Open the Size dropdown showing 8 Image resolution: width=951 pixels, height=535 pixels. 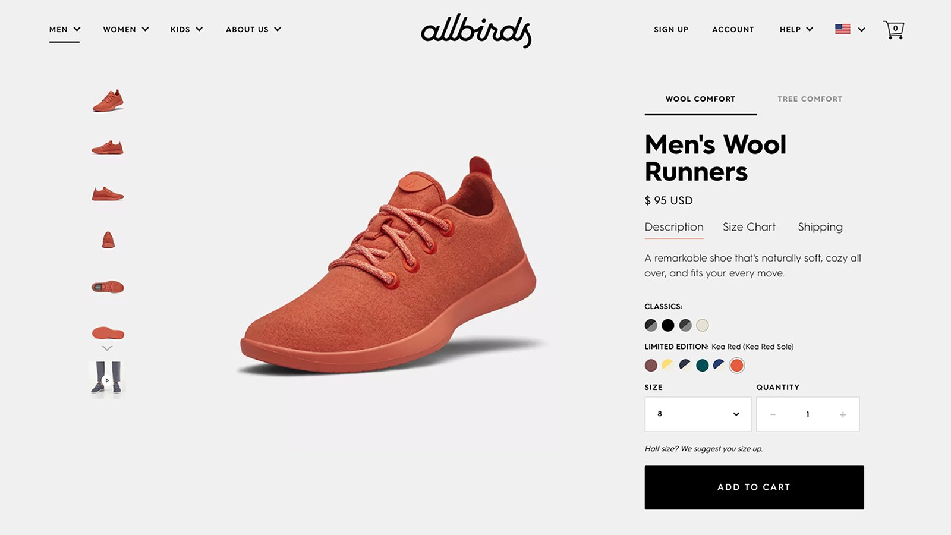point(698,414)
